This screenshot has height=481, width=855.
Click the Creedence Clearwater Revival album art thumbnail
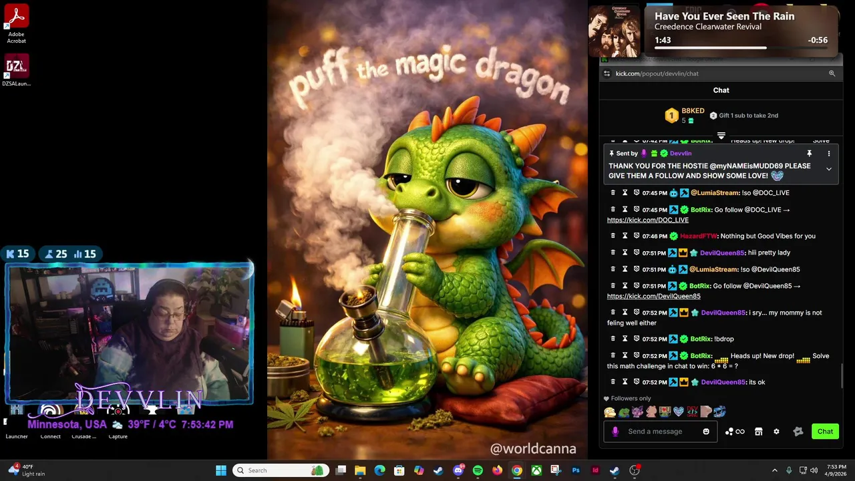coord(613,30)
